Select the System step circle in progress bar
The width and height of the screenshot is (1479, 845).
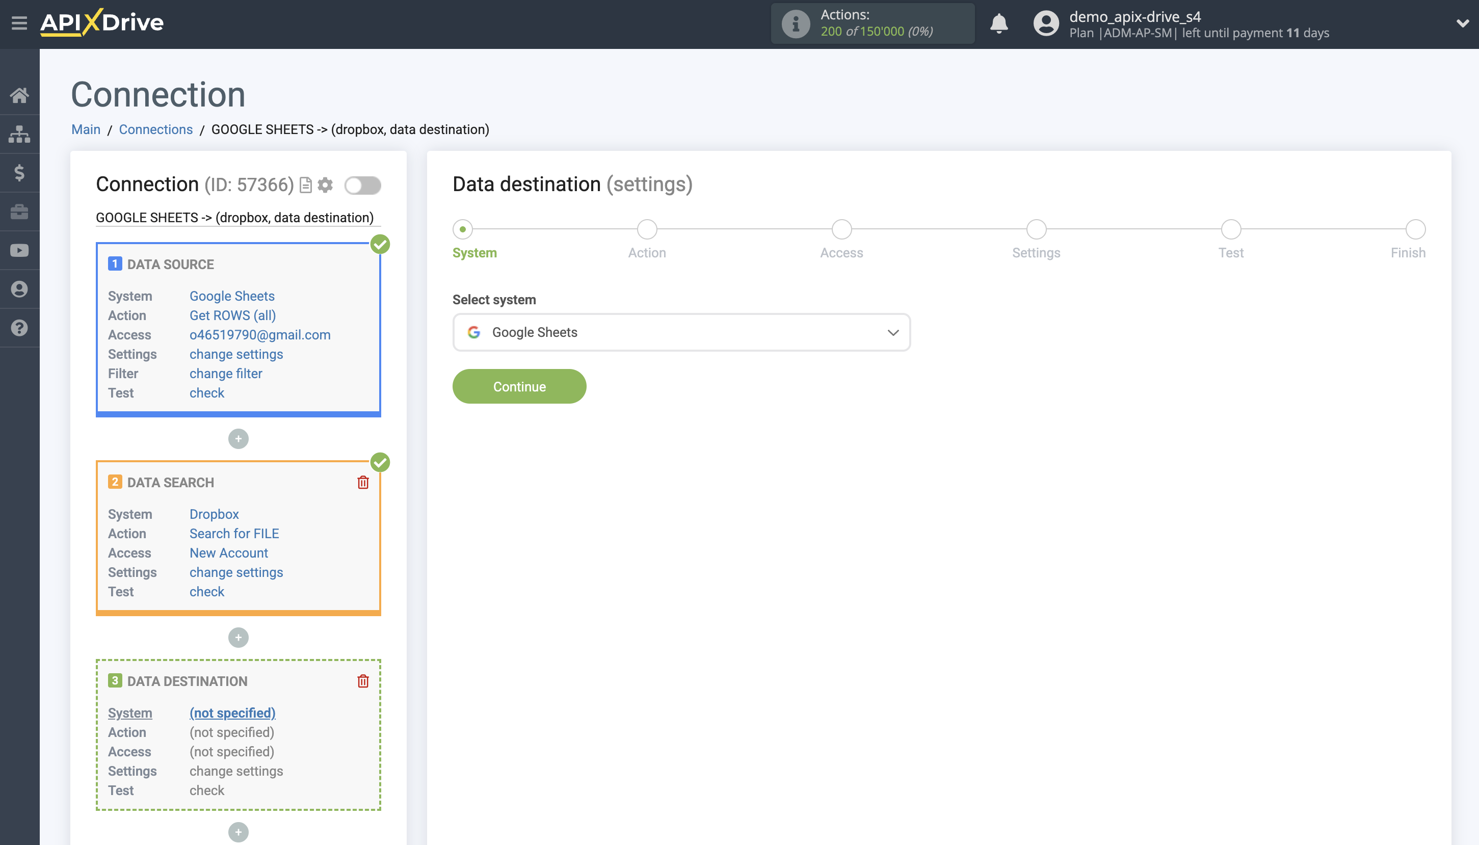[462, 229]
